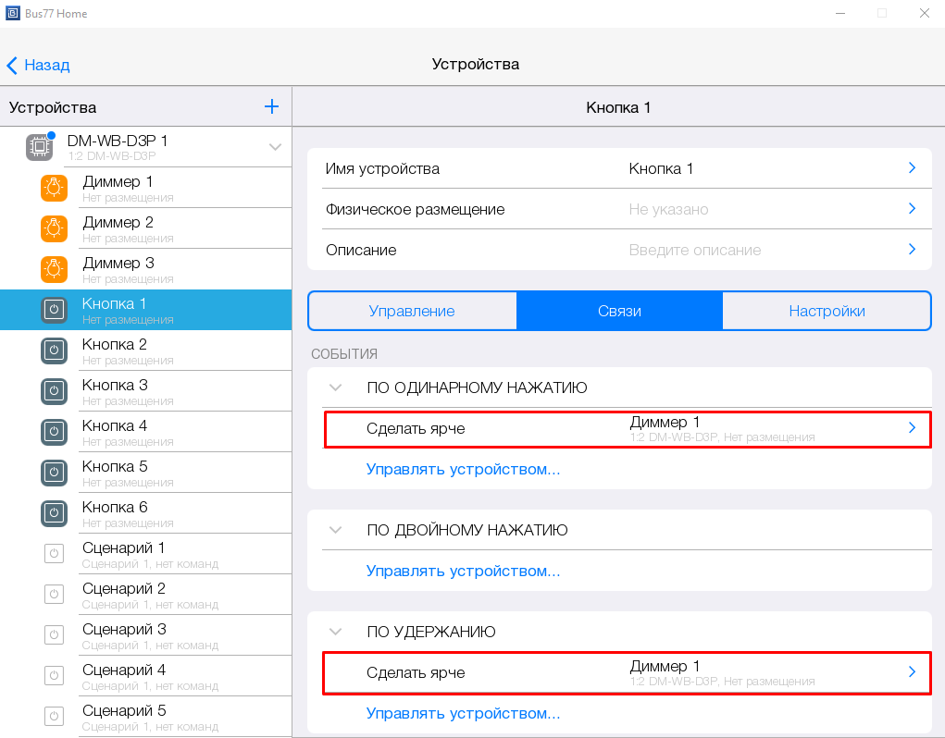Click the Диммер 1 orange lamp icon
This screenshot has height=738, width=945.
(x=55, y=188)
